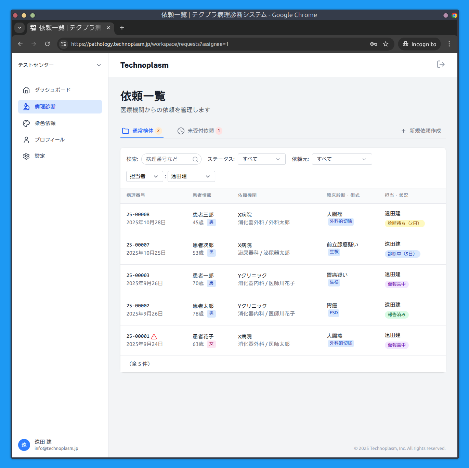Open the ステータス filter dropdown
Image resolution: width=469 pixels, height=468 pixels.
click(261, 159)
